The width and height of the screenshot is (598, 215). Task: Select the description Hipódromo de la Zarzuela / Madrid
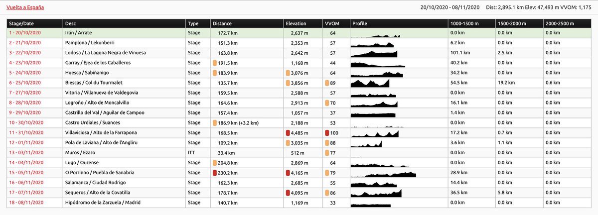pyautogui.click(x=104, y=203)
